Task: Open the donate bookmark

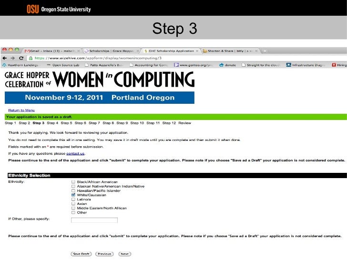Action: (x=227, y=65)
